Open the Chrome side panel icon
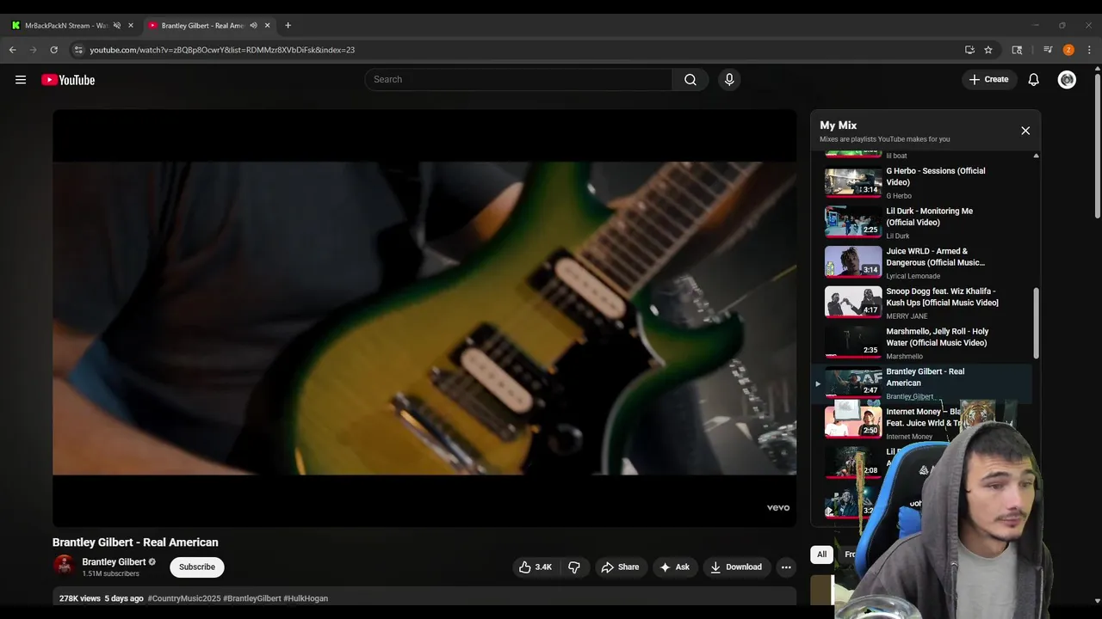Screen dimensions: 1102x619 click(1017, 50)
